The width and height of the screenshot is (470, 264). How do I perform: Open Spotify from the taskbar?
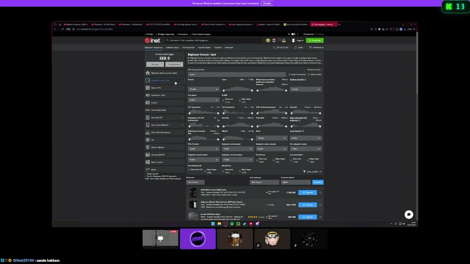(x=232, y=224)
